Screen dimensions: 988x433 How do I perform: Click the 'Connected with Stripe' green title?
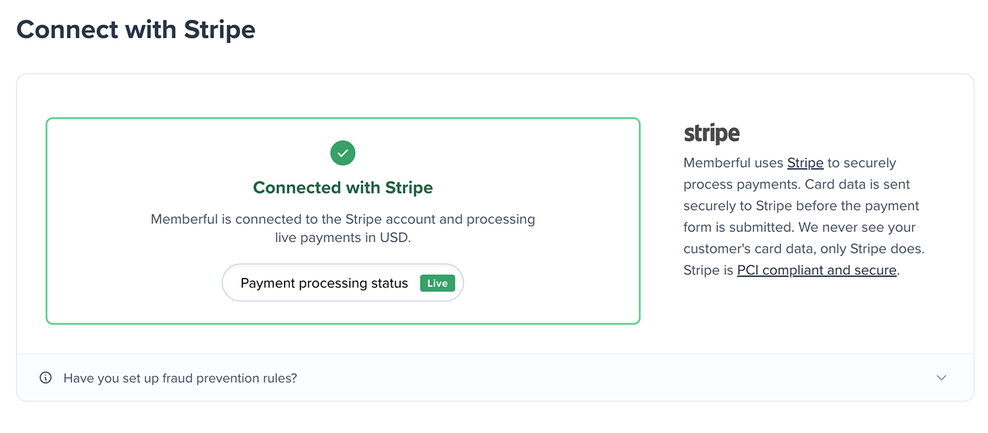coord(342,187)
